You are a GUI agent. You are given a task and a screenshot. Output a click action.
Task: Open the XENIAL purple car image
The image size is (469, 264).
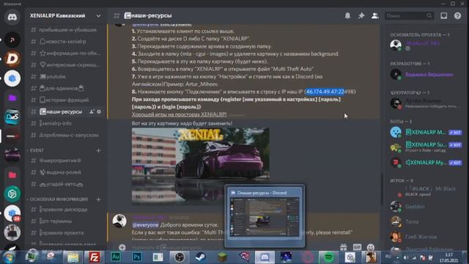click(x=200, y=166)
